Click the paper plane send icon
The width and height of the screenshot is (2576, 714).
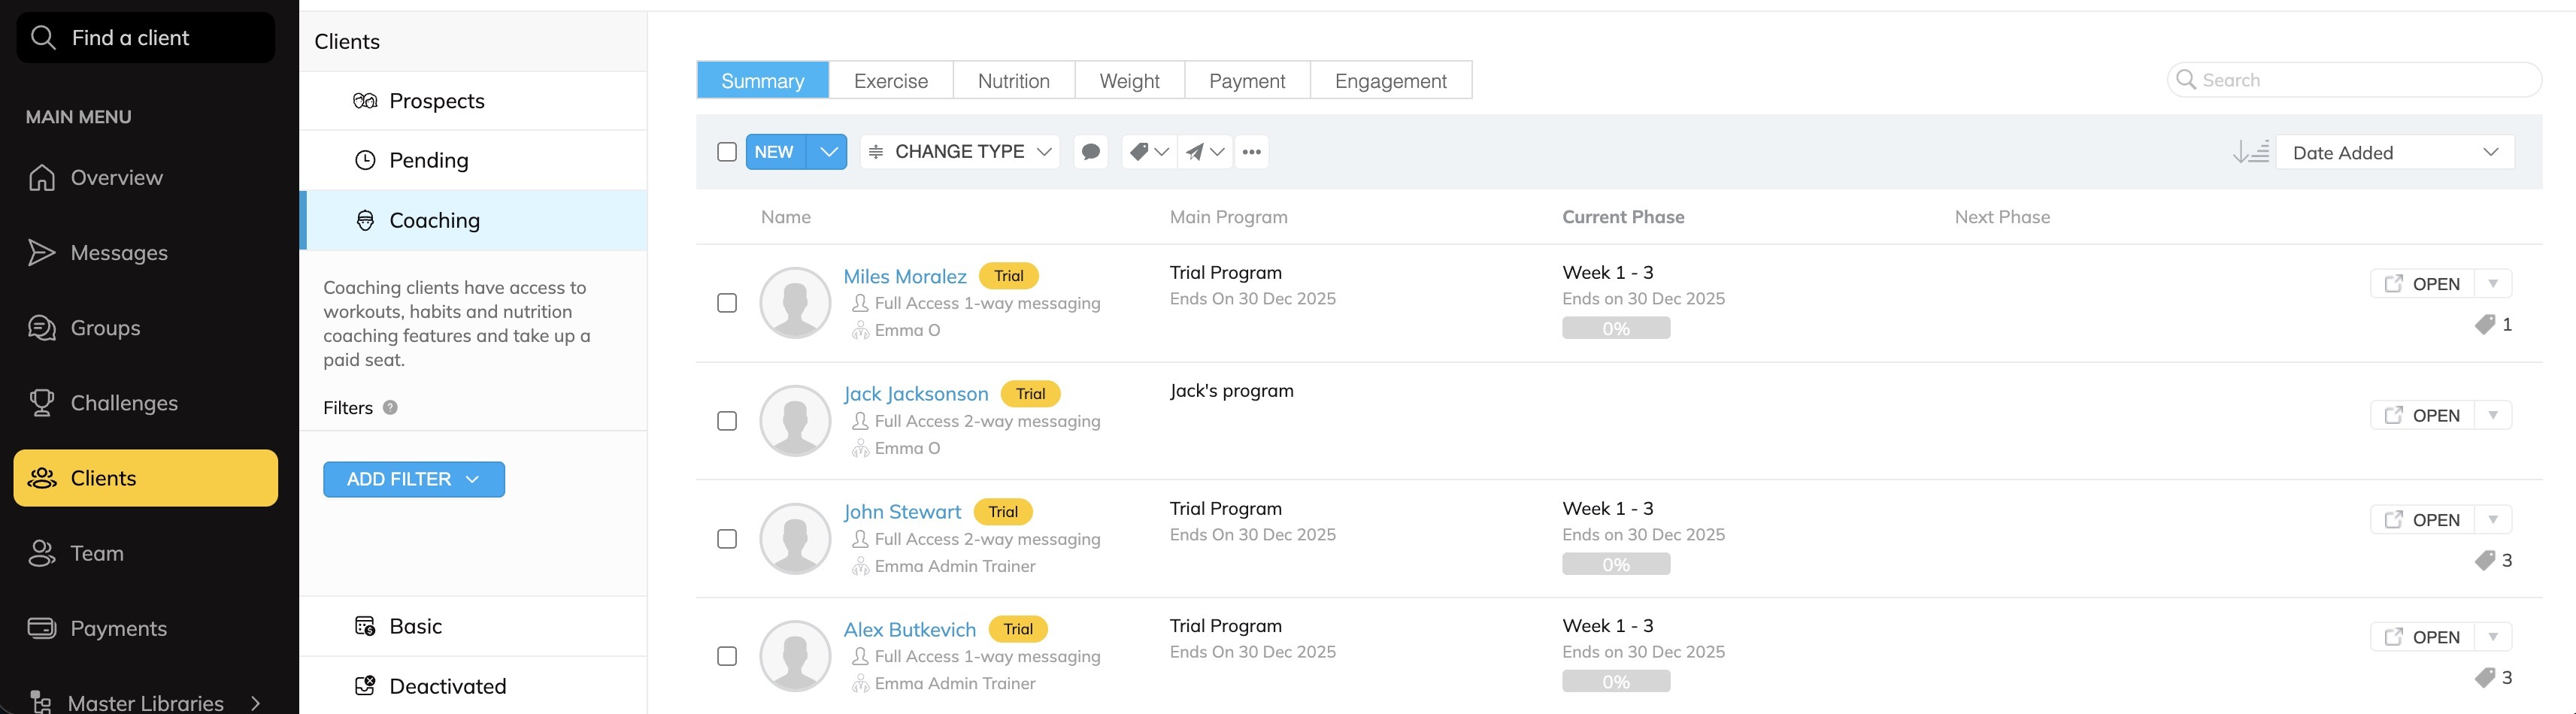[1195, 152]
